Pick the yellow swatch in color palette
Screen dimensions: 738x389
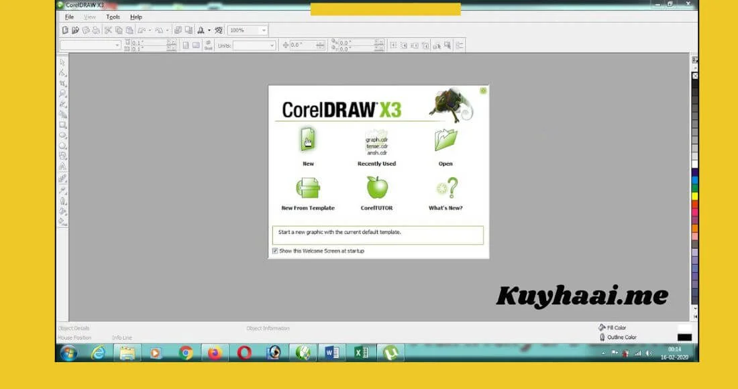[694, 196]
